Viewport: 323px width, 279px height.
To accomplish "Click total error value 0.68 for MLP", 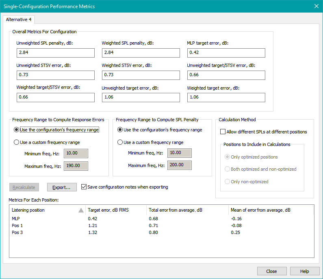I will click(154, 219).
